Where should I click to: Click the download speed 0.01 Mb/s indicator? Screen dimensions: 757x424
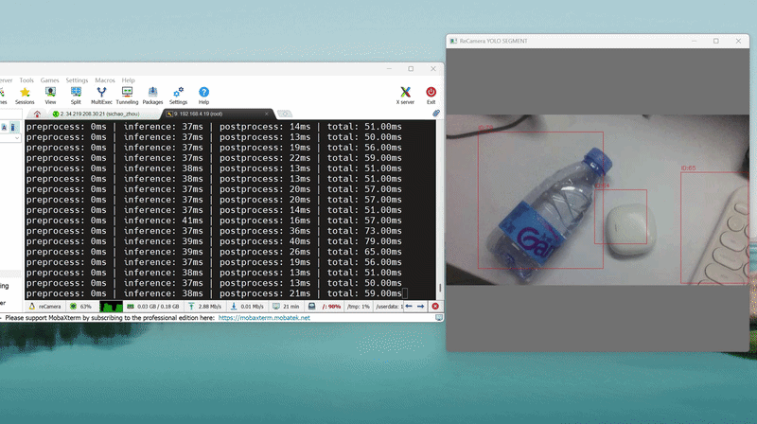pos(247,306)
